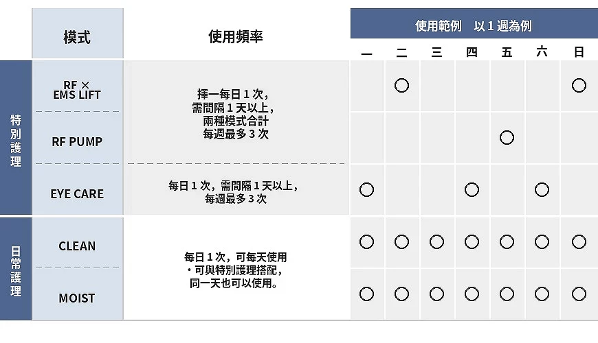Screen dimensions: 598x343
Task: Click the RF PUMP circle under Friday (五)
Action: coord(507,137)
